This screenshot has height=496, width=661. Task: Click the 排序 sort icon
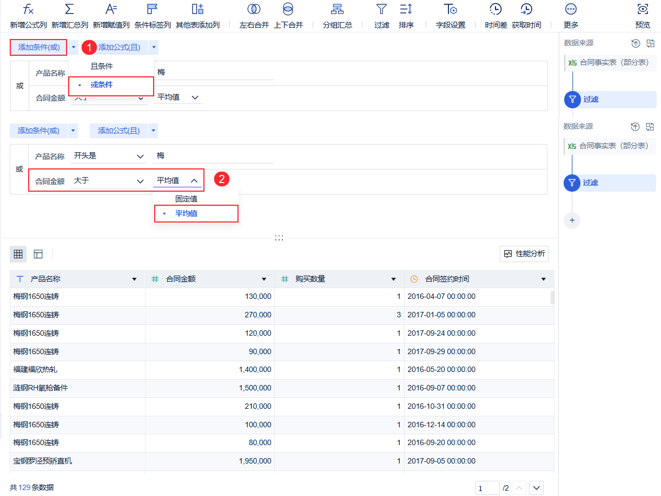[x=406, y=9]
